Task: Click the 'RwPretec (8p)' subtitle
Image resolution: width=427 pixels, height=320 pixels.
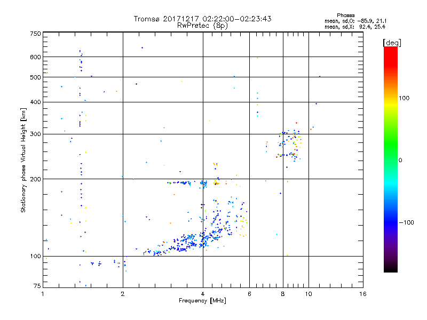Action: point(202,26)
